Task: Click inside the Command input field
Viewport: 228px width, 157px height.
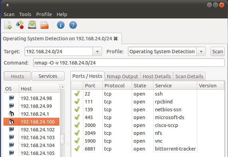Action: click(x=129, y=63)
